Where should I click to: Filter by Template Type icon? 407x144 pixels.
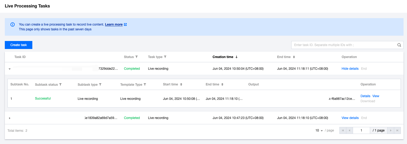pyautogui.click(x=145, y=85)
